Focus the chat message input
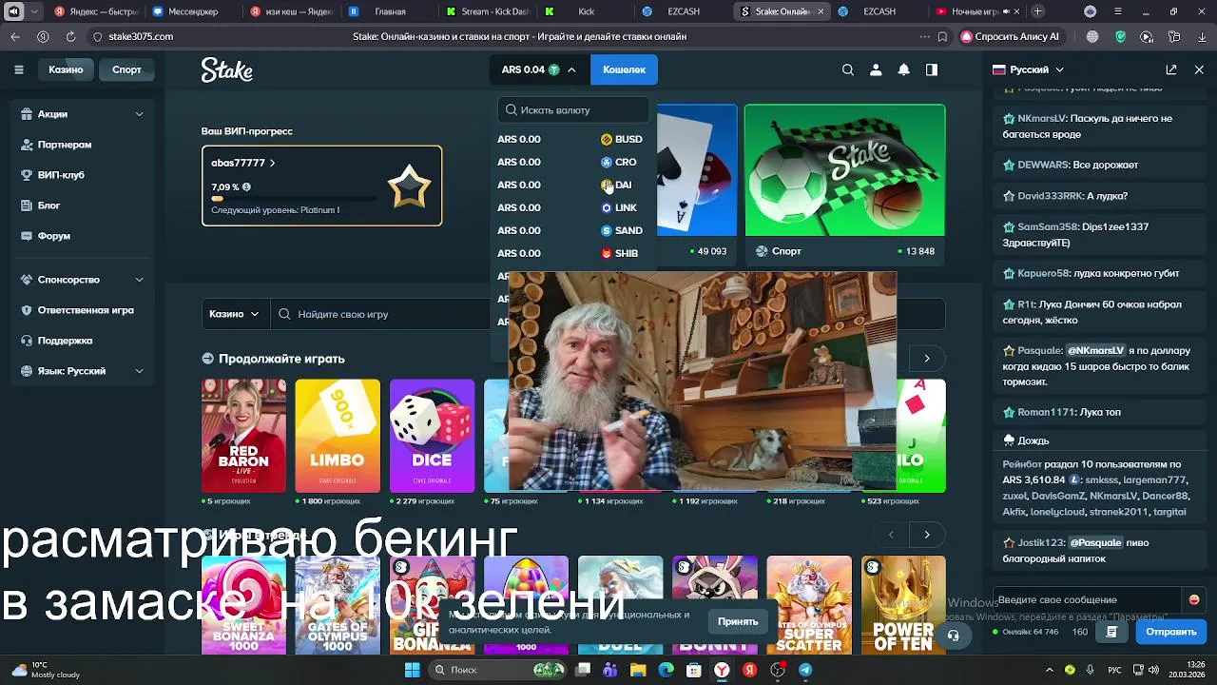Image resolution: width=1217 pixels, height=685 pixels. (1088, 599)
